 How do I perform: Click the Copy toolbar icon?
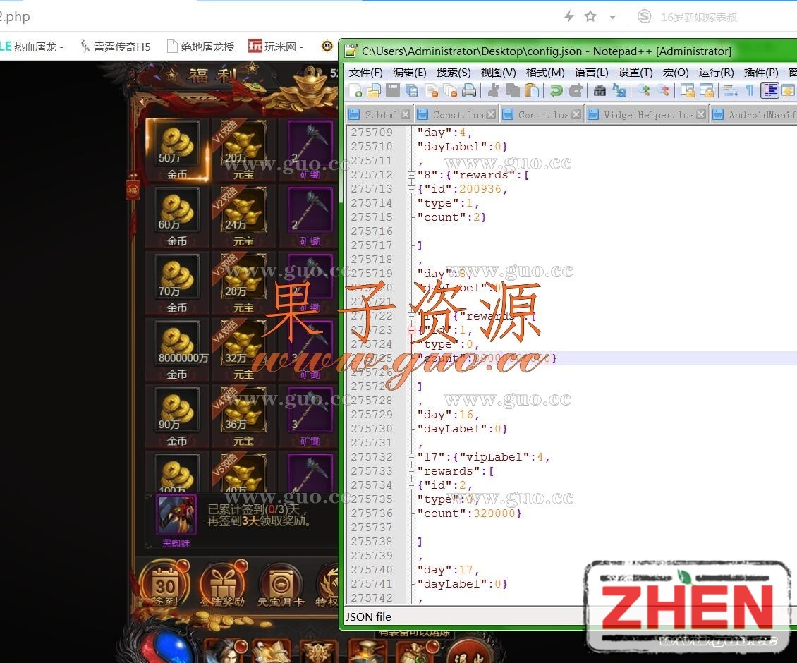pyautogui.click(x=512, y=91)
